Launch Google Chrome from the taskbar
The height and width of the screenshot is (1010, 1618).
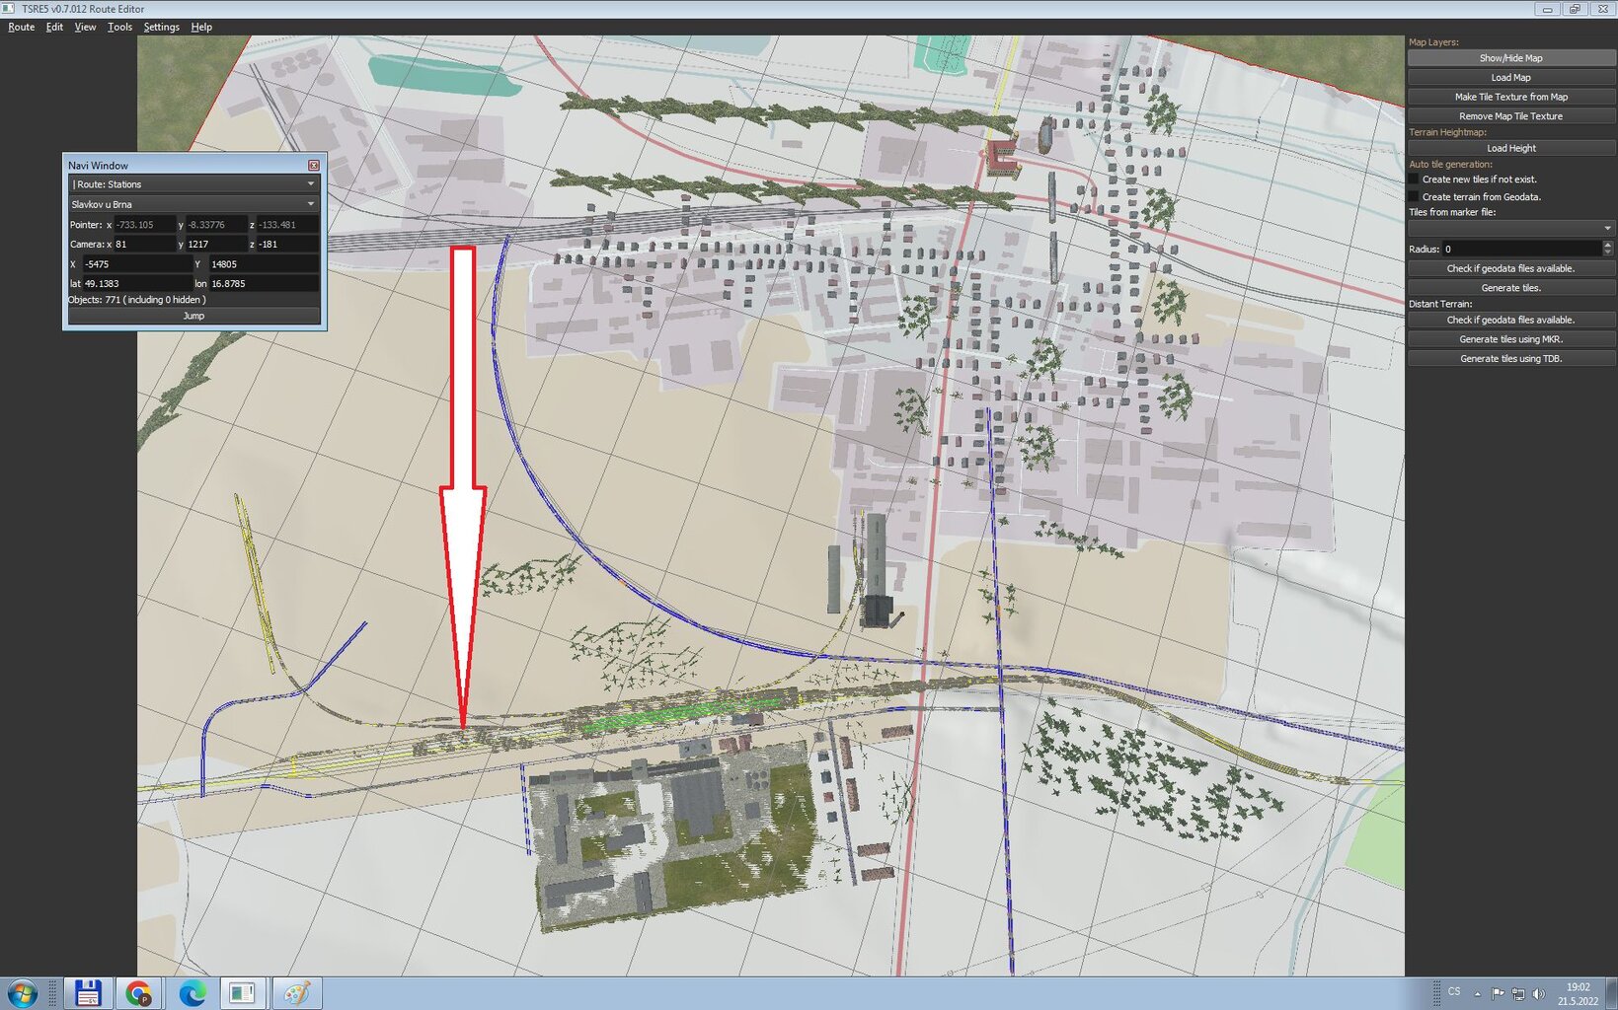point(139,993)
